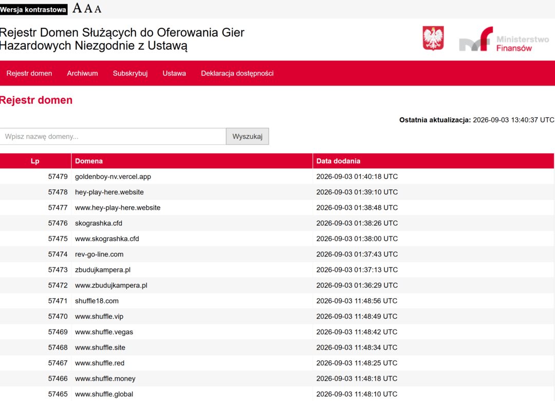Select domain www.shuffle.site
Viewport: 555px width, 401px height.
coord(100,348)
